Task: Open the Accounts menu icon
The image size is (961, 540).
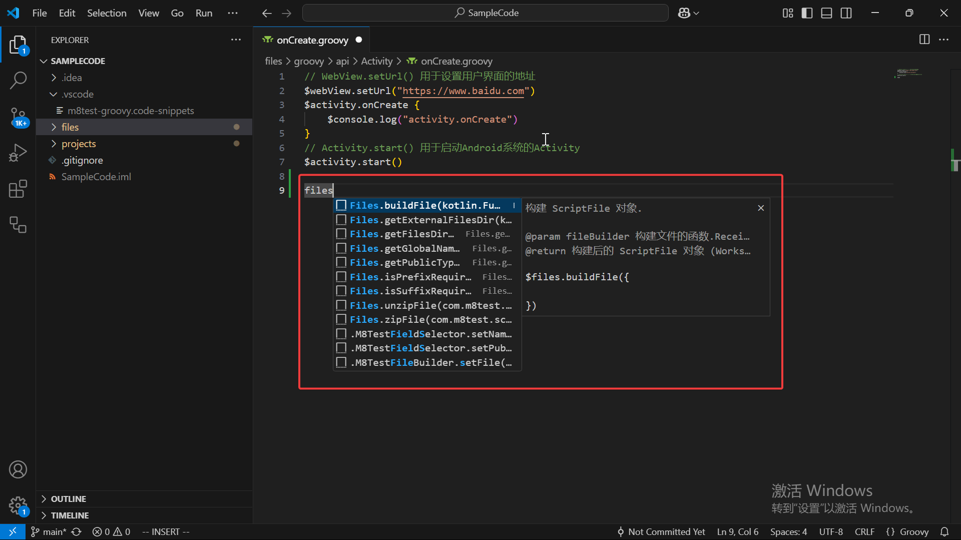Action: [18, 469]
